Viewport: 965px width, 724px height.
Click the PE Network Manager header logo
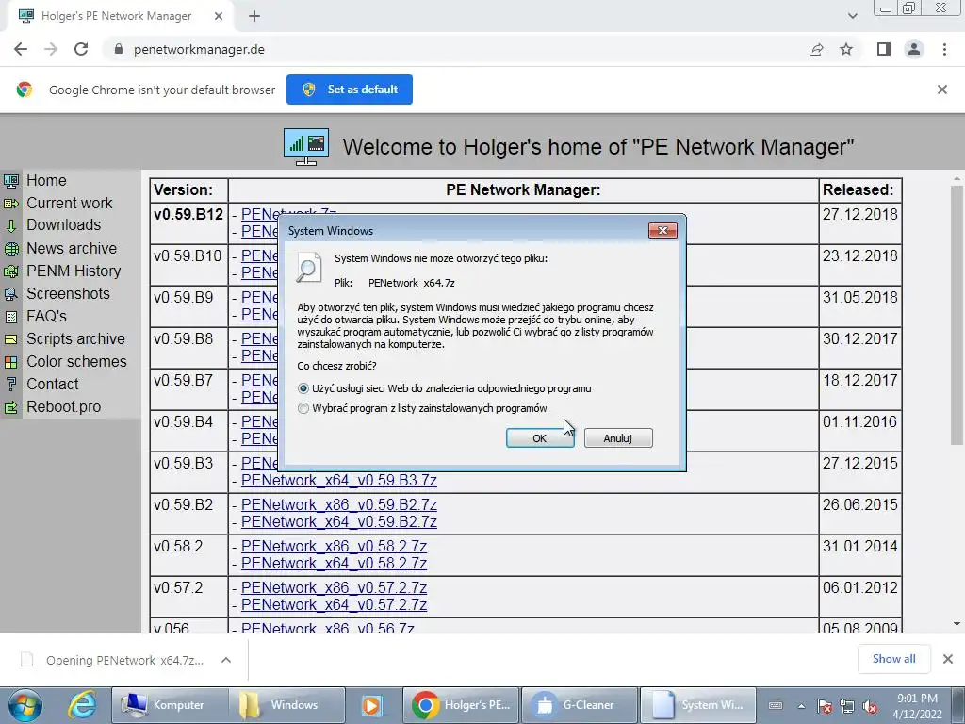tap(306, 146)
